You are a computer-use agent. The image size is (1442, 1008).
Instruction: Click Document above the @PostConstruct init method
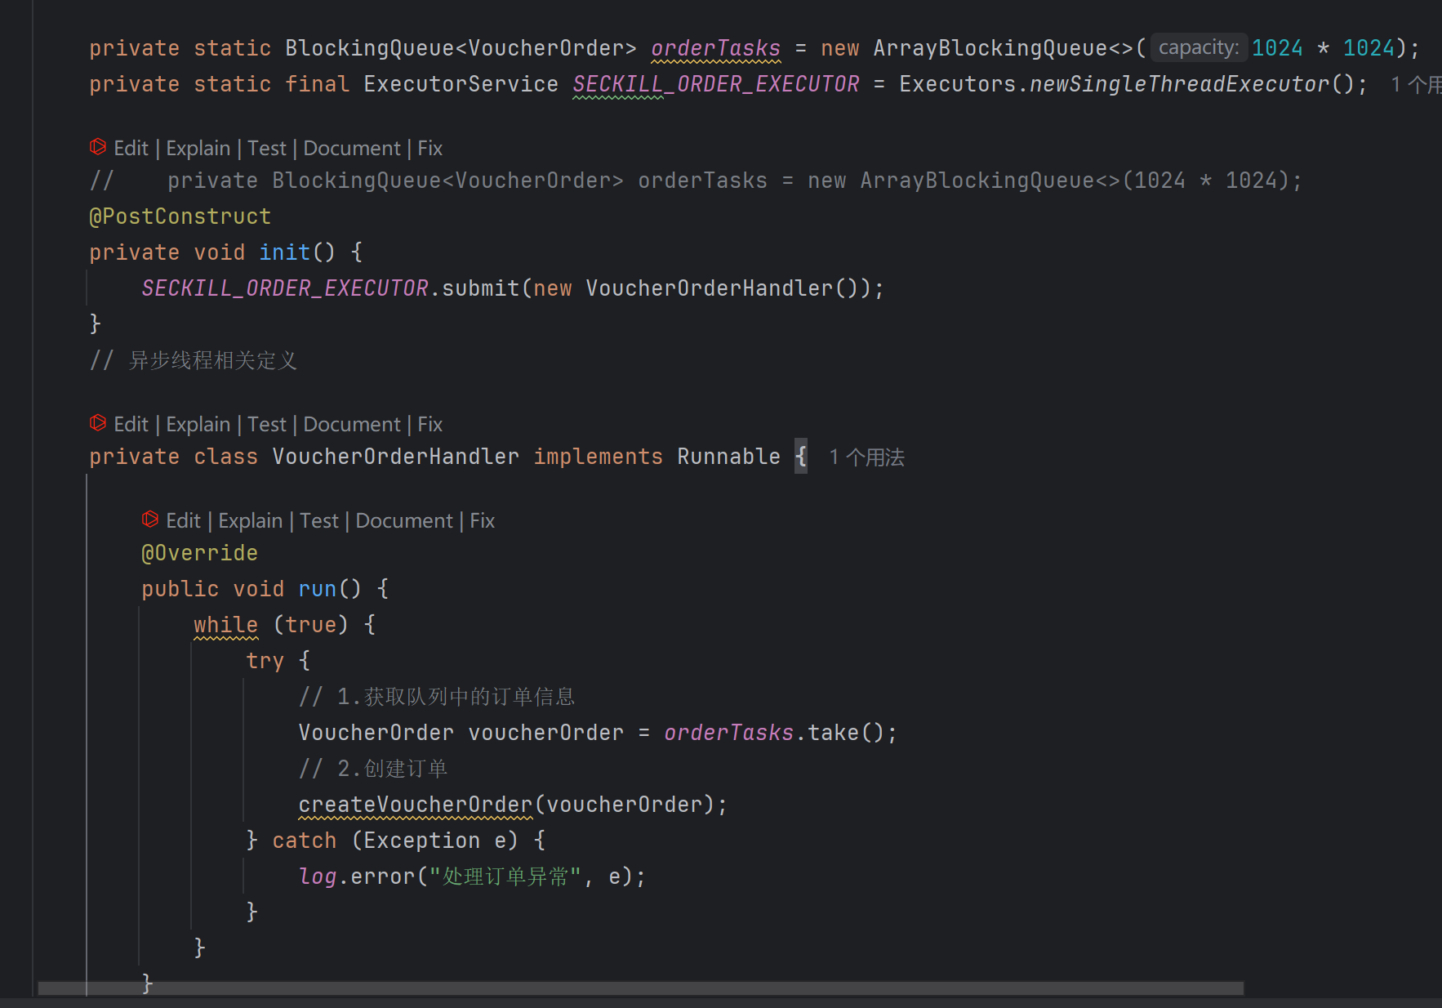pos(352,148)
